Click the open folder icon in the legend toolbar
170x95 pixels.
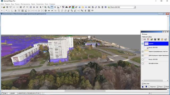coord(152,39)
